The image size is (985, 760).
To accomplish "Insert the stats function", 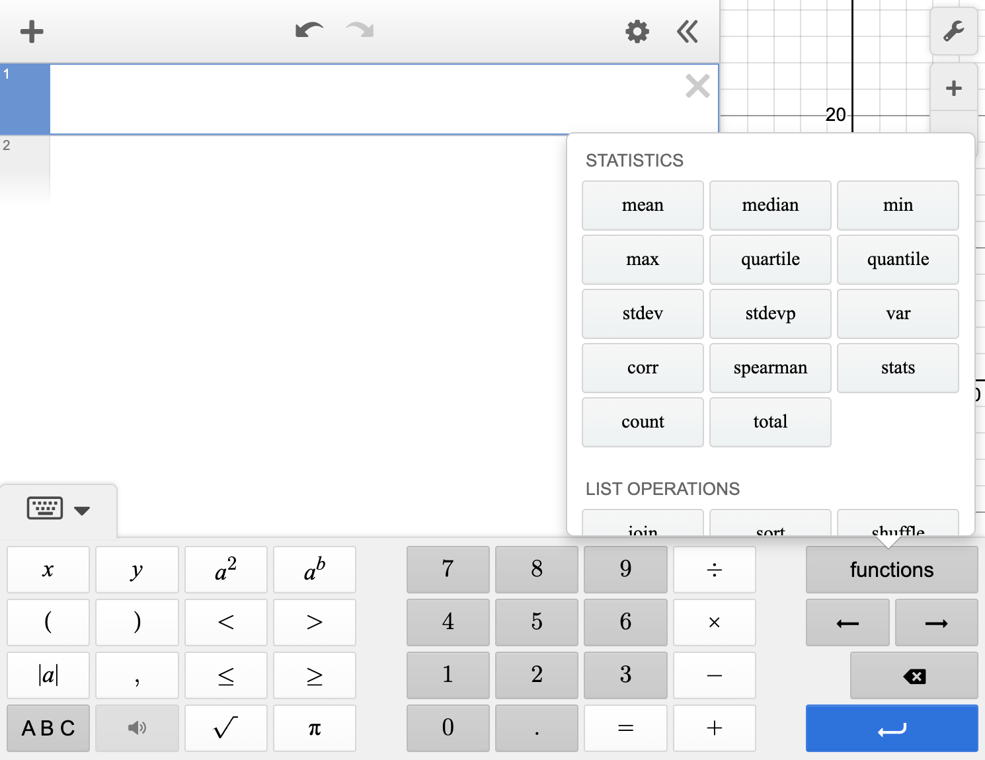I will click(x=898, y=367).
